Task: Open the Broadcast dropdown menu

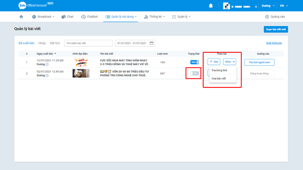Action: pyautogui.click(x=43, y=17)
